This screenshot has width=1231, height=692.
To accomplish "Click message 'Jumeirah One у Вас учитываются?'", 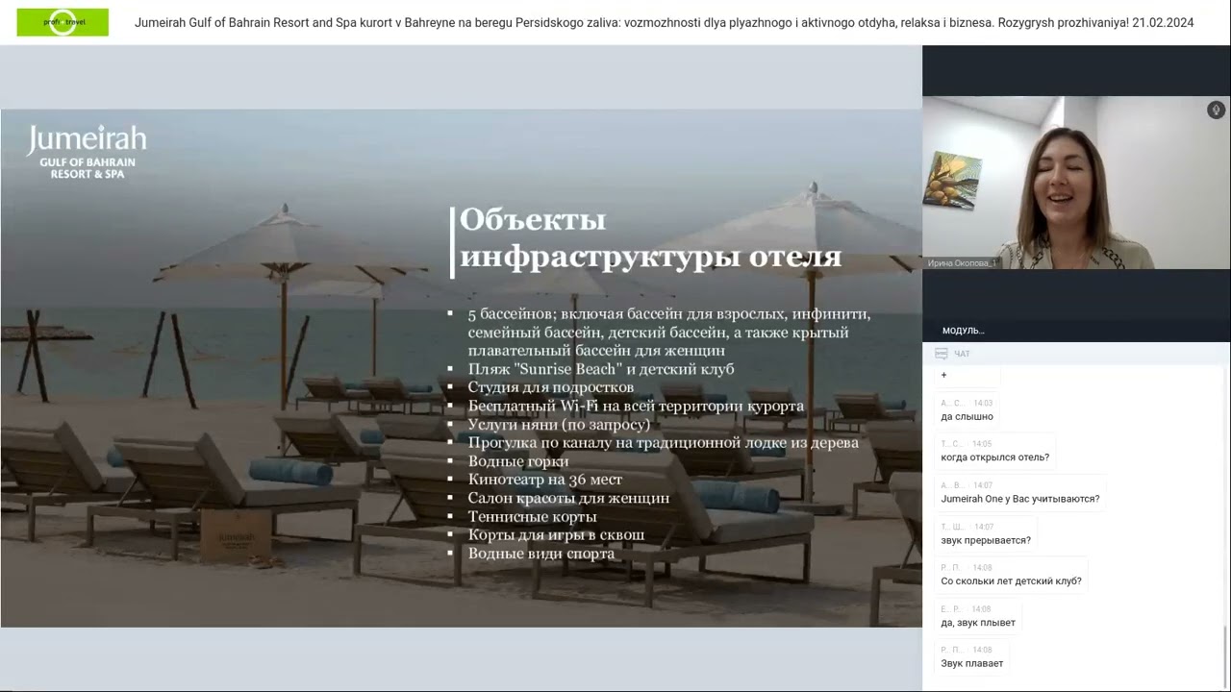I will click(x=1019, y=499).
